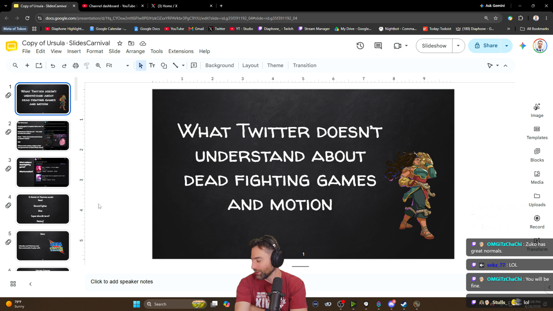This screenshot has width=553, height=311.
Task: Select slide 4 thumbnail in filmstrip
Action: [x=43, y=209]
